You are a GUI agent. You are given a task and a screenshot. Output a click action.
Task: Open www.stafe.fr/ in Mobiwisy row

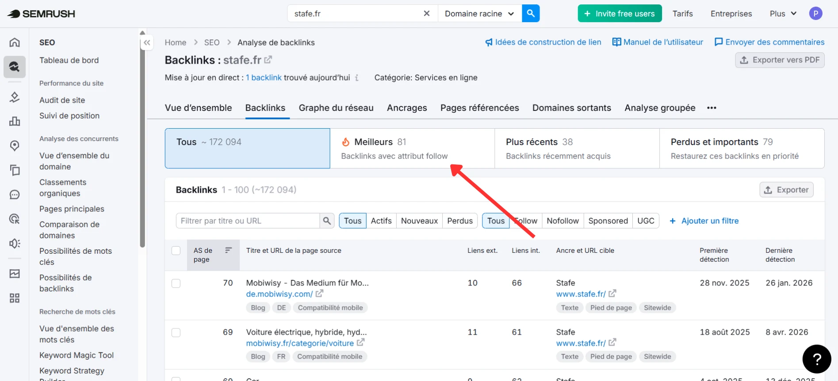pyautogui.click(x=581, y=294)
